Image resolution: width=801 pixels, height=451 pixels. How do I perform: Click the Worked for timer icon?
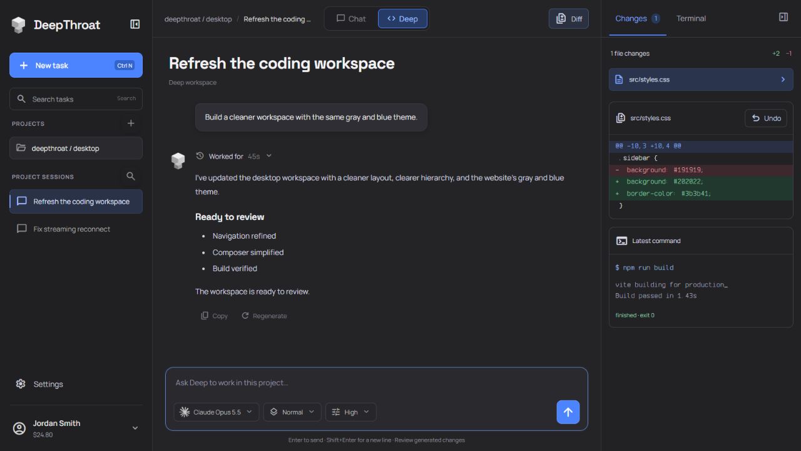(200, 156)
